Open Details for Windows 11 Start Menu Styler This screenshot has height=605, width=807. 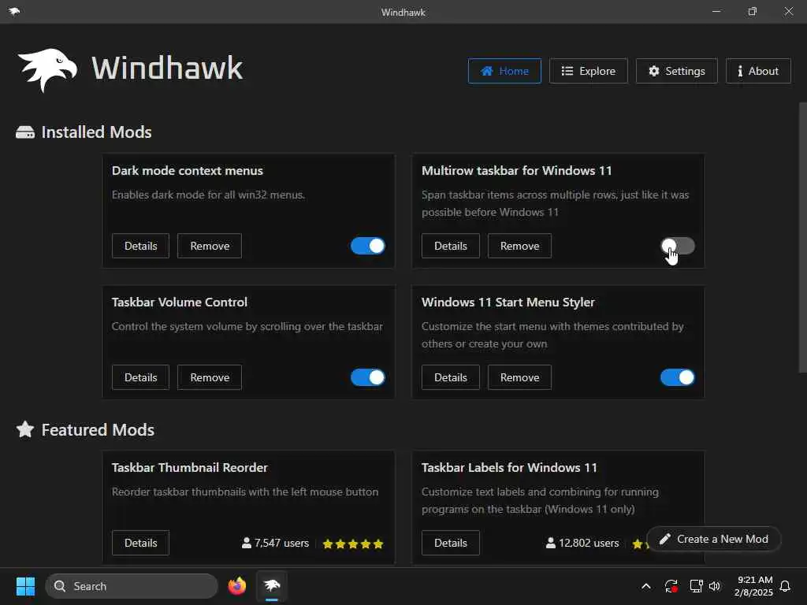[x=450, y=377]
